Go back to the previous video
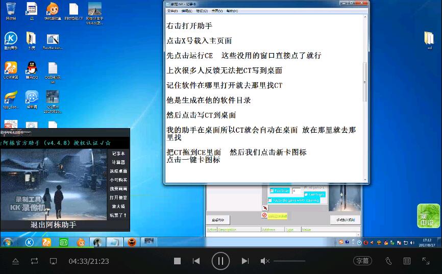The image size is (442, 274). (x=196, y=261)
